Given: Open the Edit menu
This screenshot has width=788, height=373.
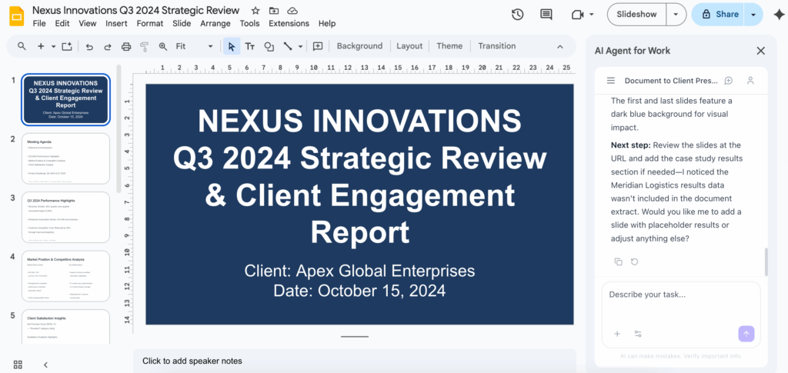Looking at the screenshot, I should (62, 23).
